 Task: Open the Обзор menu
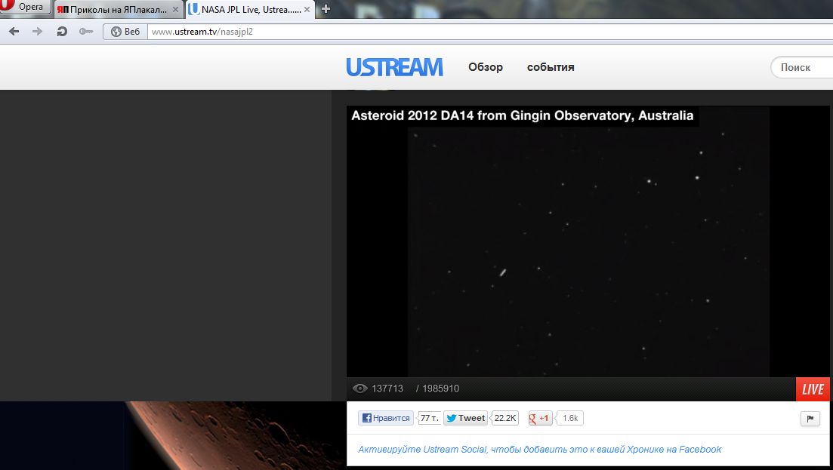(x=486, y=67)
